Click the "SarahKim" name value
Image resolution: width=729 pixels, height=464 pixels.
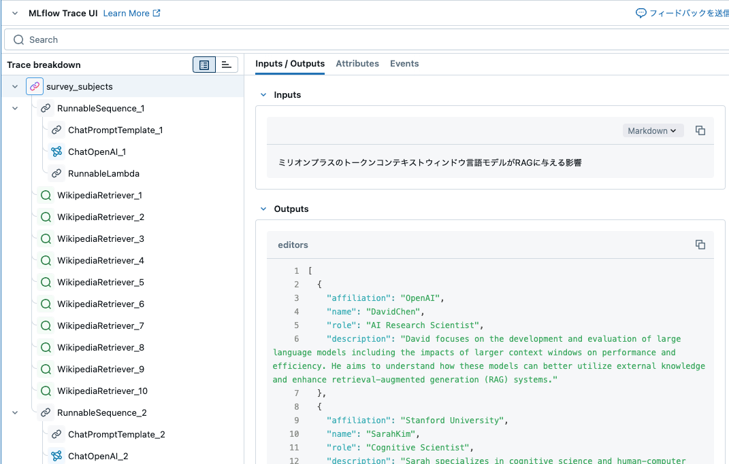coord(391,434)
